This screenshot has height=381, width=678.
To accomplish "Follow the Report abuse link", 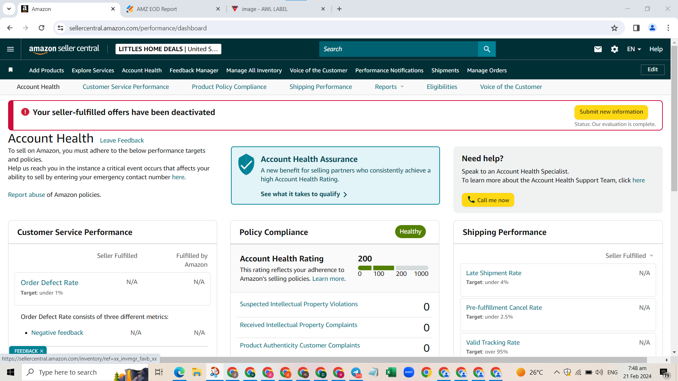I will click(26, 195).
